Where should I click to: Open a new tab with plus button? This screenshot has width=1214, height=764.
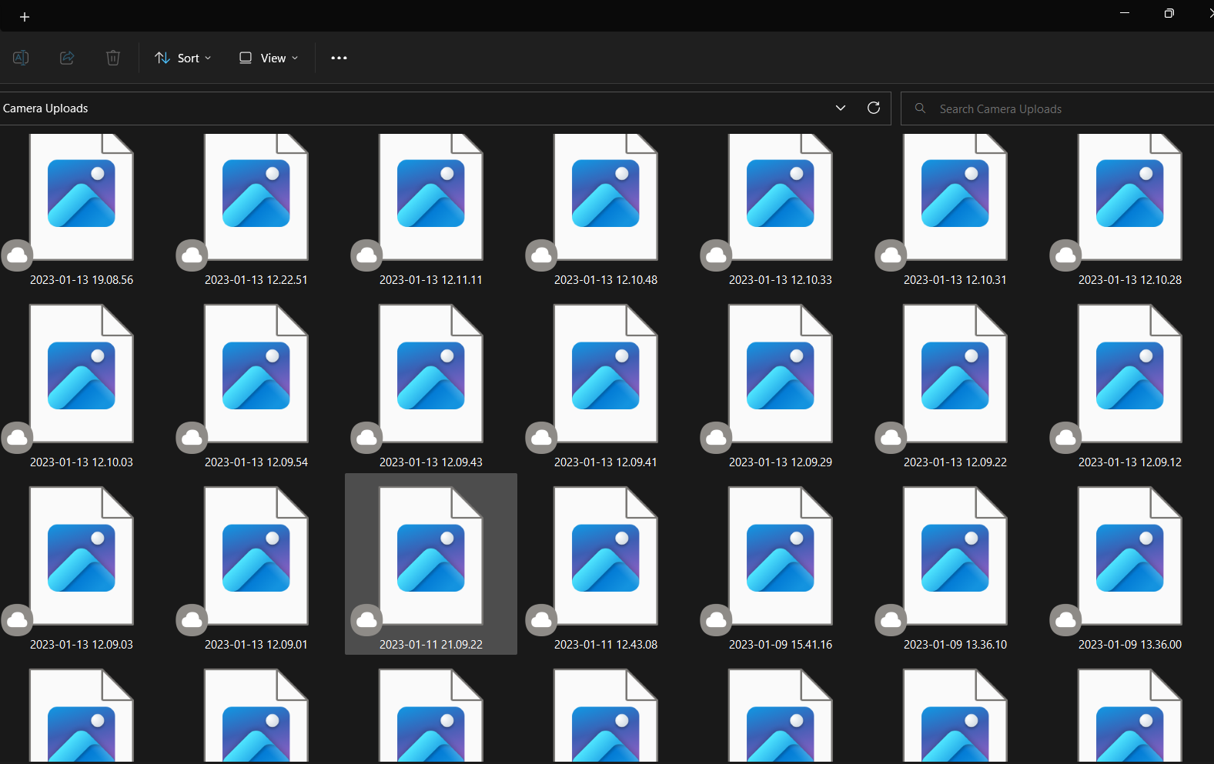coord(25,17)
